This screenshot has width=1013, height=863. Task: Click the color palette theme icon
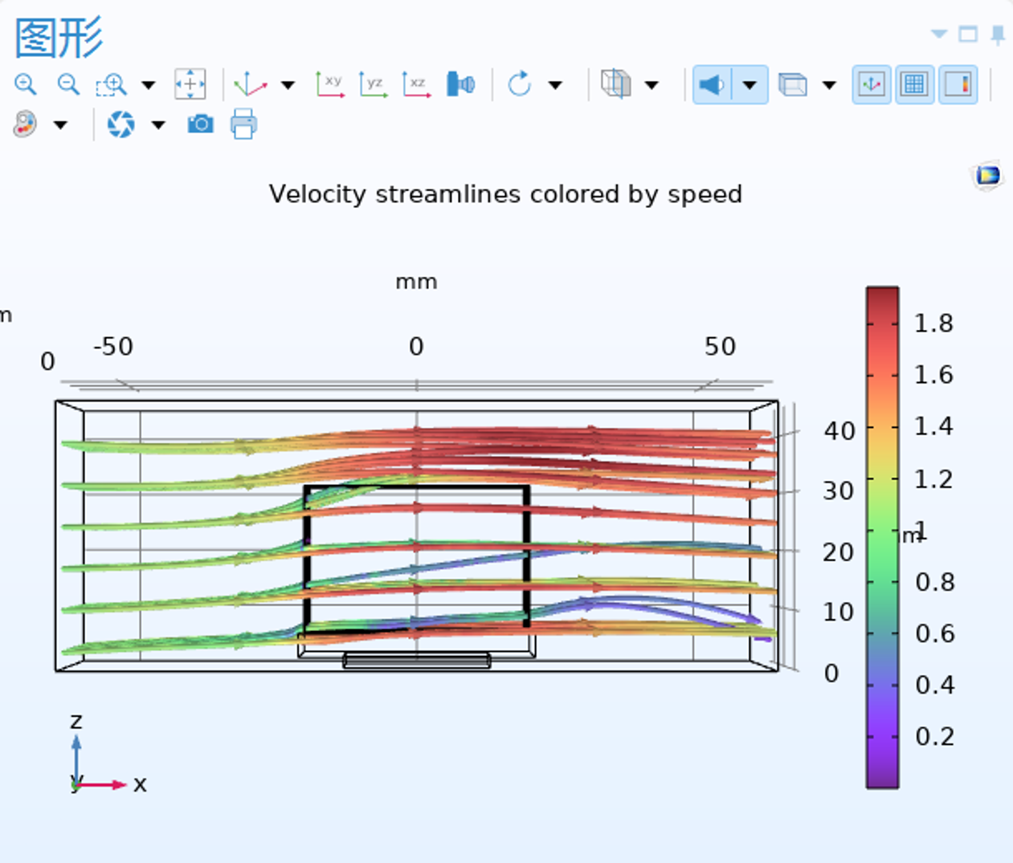coord(26,124)
